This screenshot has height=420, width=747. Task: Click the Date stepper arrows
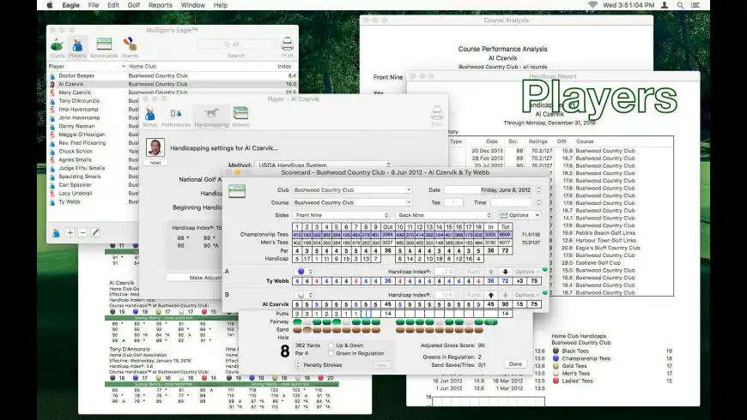tap(538, 189)
